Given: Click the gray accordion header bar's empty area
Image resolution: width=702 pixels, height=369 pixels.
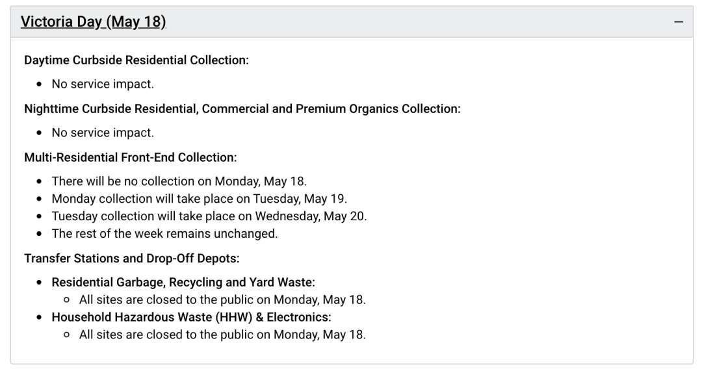Looking at the screenshot, I should [x=419, y=21].
